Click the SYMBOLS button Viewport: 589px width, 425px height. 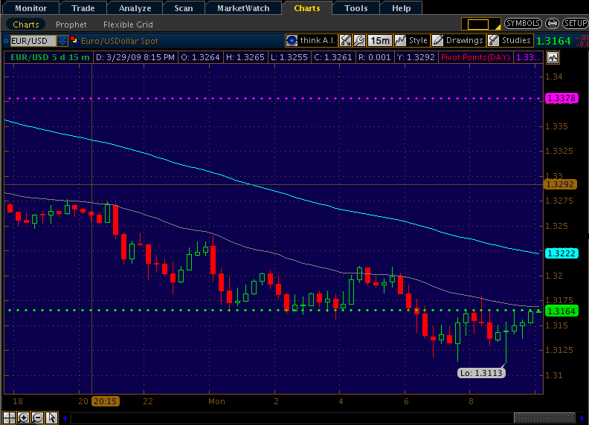pos(523,24)
